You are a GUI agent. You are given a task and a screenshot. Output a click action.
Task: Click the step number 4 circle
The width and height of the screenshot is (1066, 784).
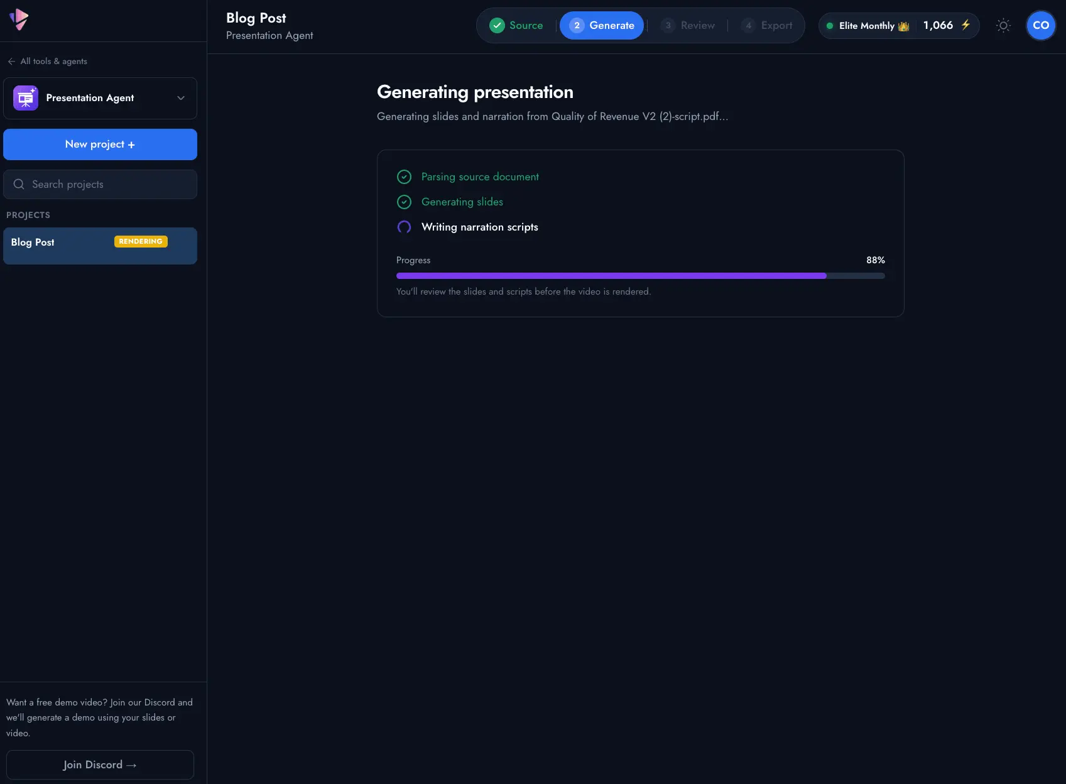(x=749, y=25)
